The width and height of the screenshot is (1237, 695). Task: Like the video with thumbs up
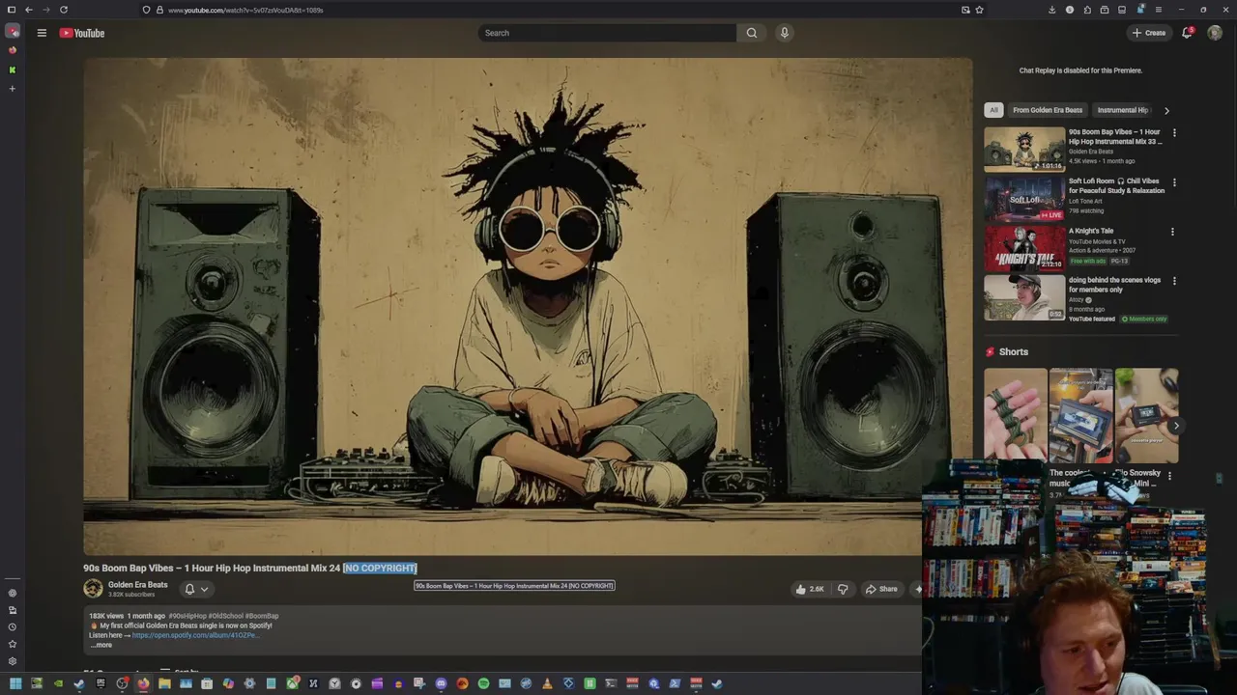(809, 589)
